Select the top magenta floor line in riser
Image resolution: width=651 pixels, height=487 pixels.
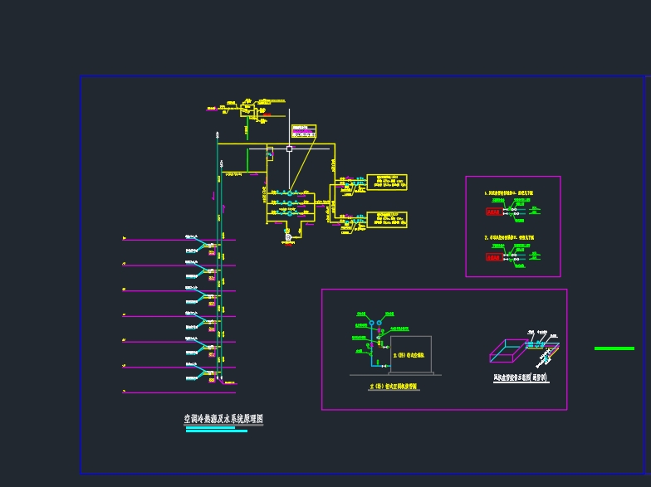tap(179, 240)
